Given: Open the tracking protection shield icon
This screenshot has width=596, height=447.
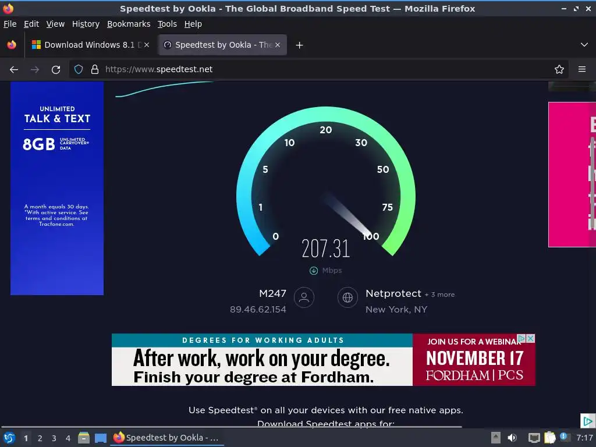Looking at the screenshot, I should click(x=79, y=69).
